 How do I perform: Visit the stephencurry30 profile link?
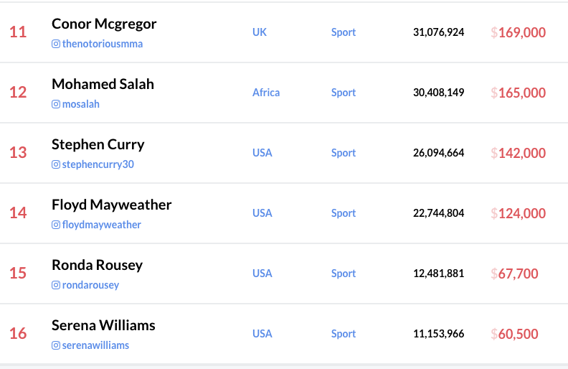point(98,164)
